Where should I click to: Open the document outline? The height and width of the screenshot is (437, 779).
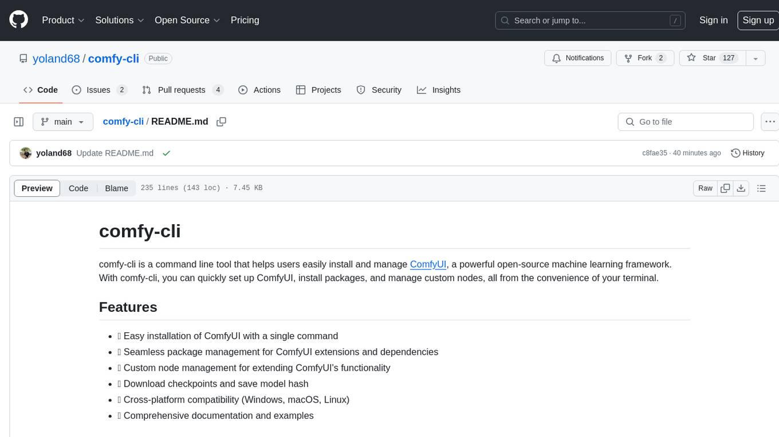coord(761,188)
